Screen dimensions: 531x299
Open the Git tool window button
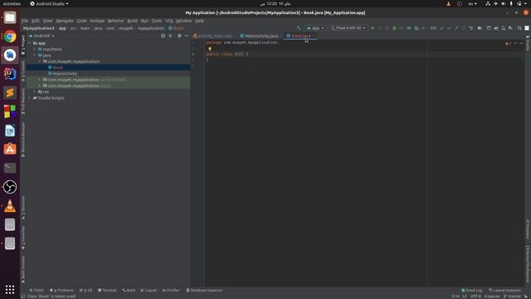(86, 290)
